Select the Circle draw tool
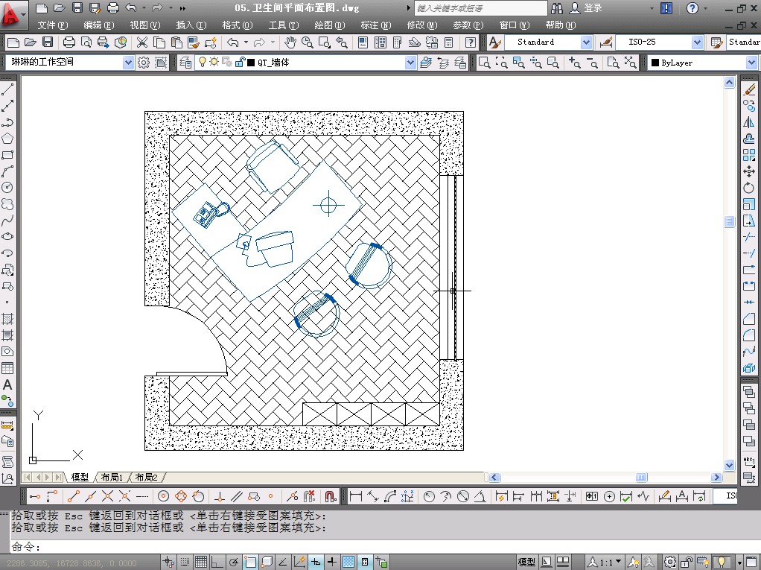 point(7,187)
